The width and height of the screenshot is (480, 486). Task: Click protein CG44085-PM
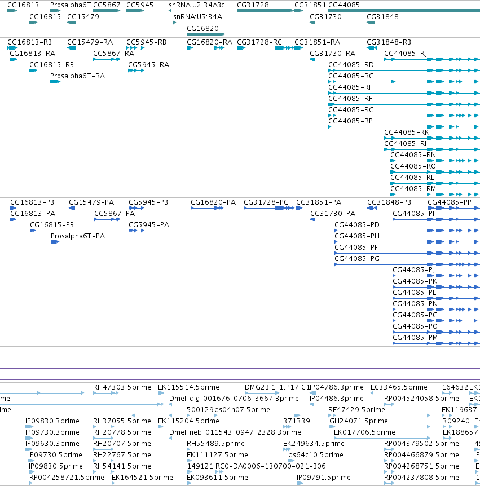point(415,338)
